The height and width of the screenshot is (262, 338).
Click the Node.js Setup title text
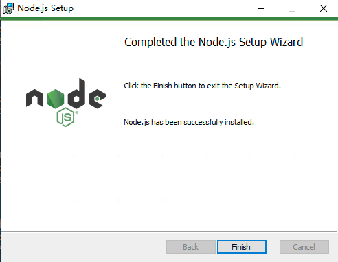45,8
